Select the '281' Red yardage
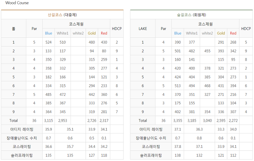The image size is (254, 161). [x=104, y=112]
